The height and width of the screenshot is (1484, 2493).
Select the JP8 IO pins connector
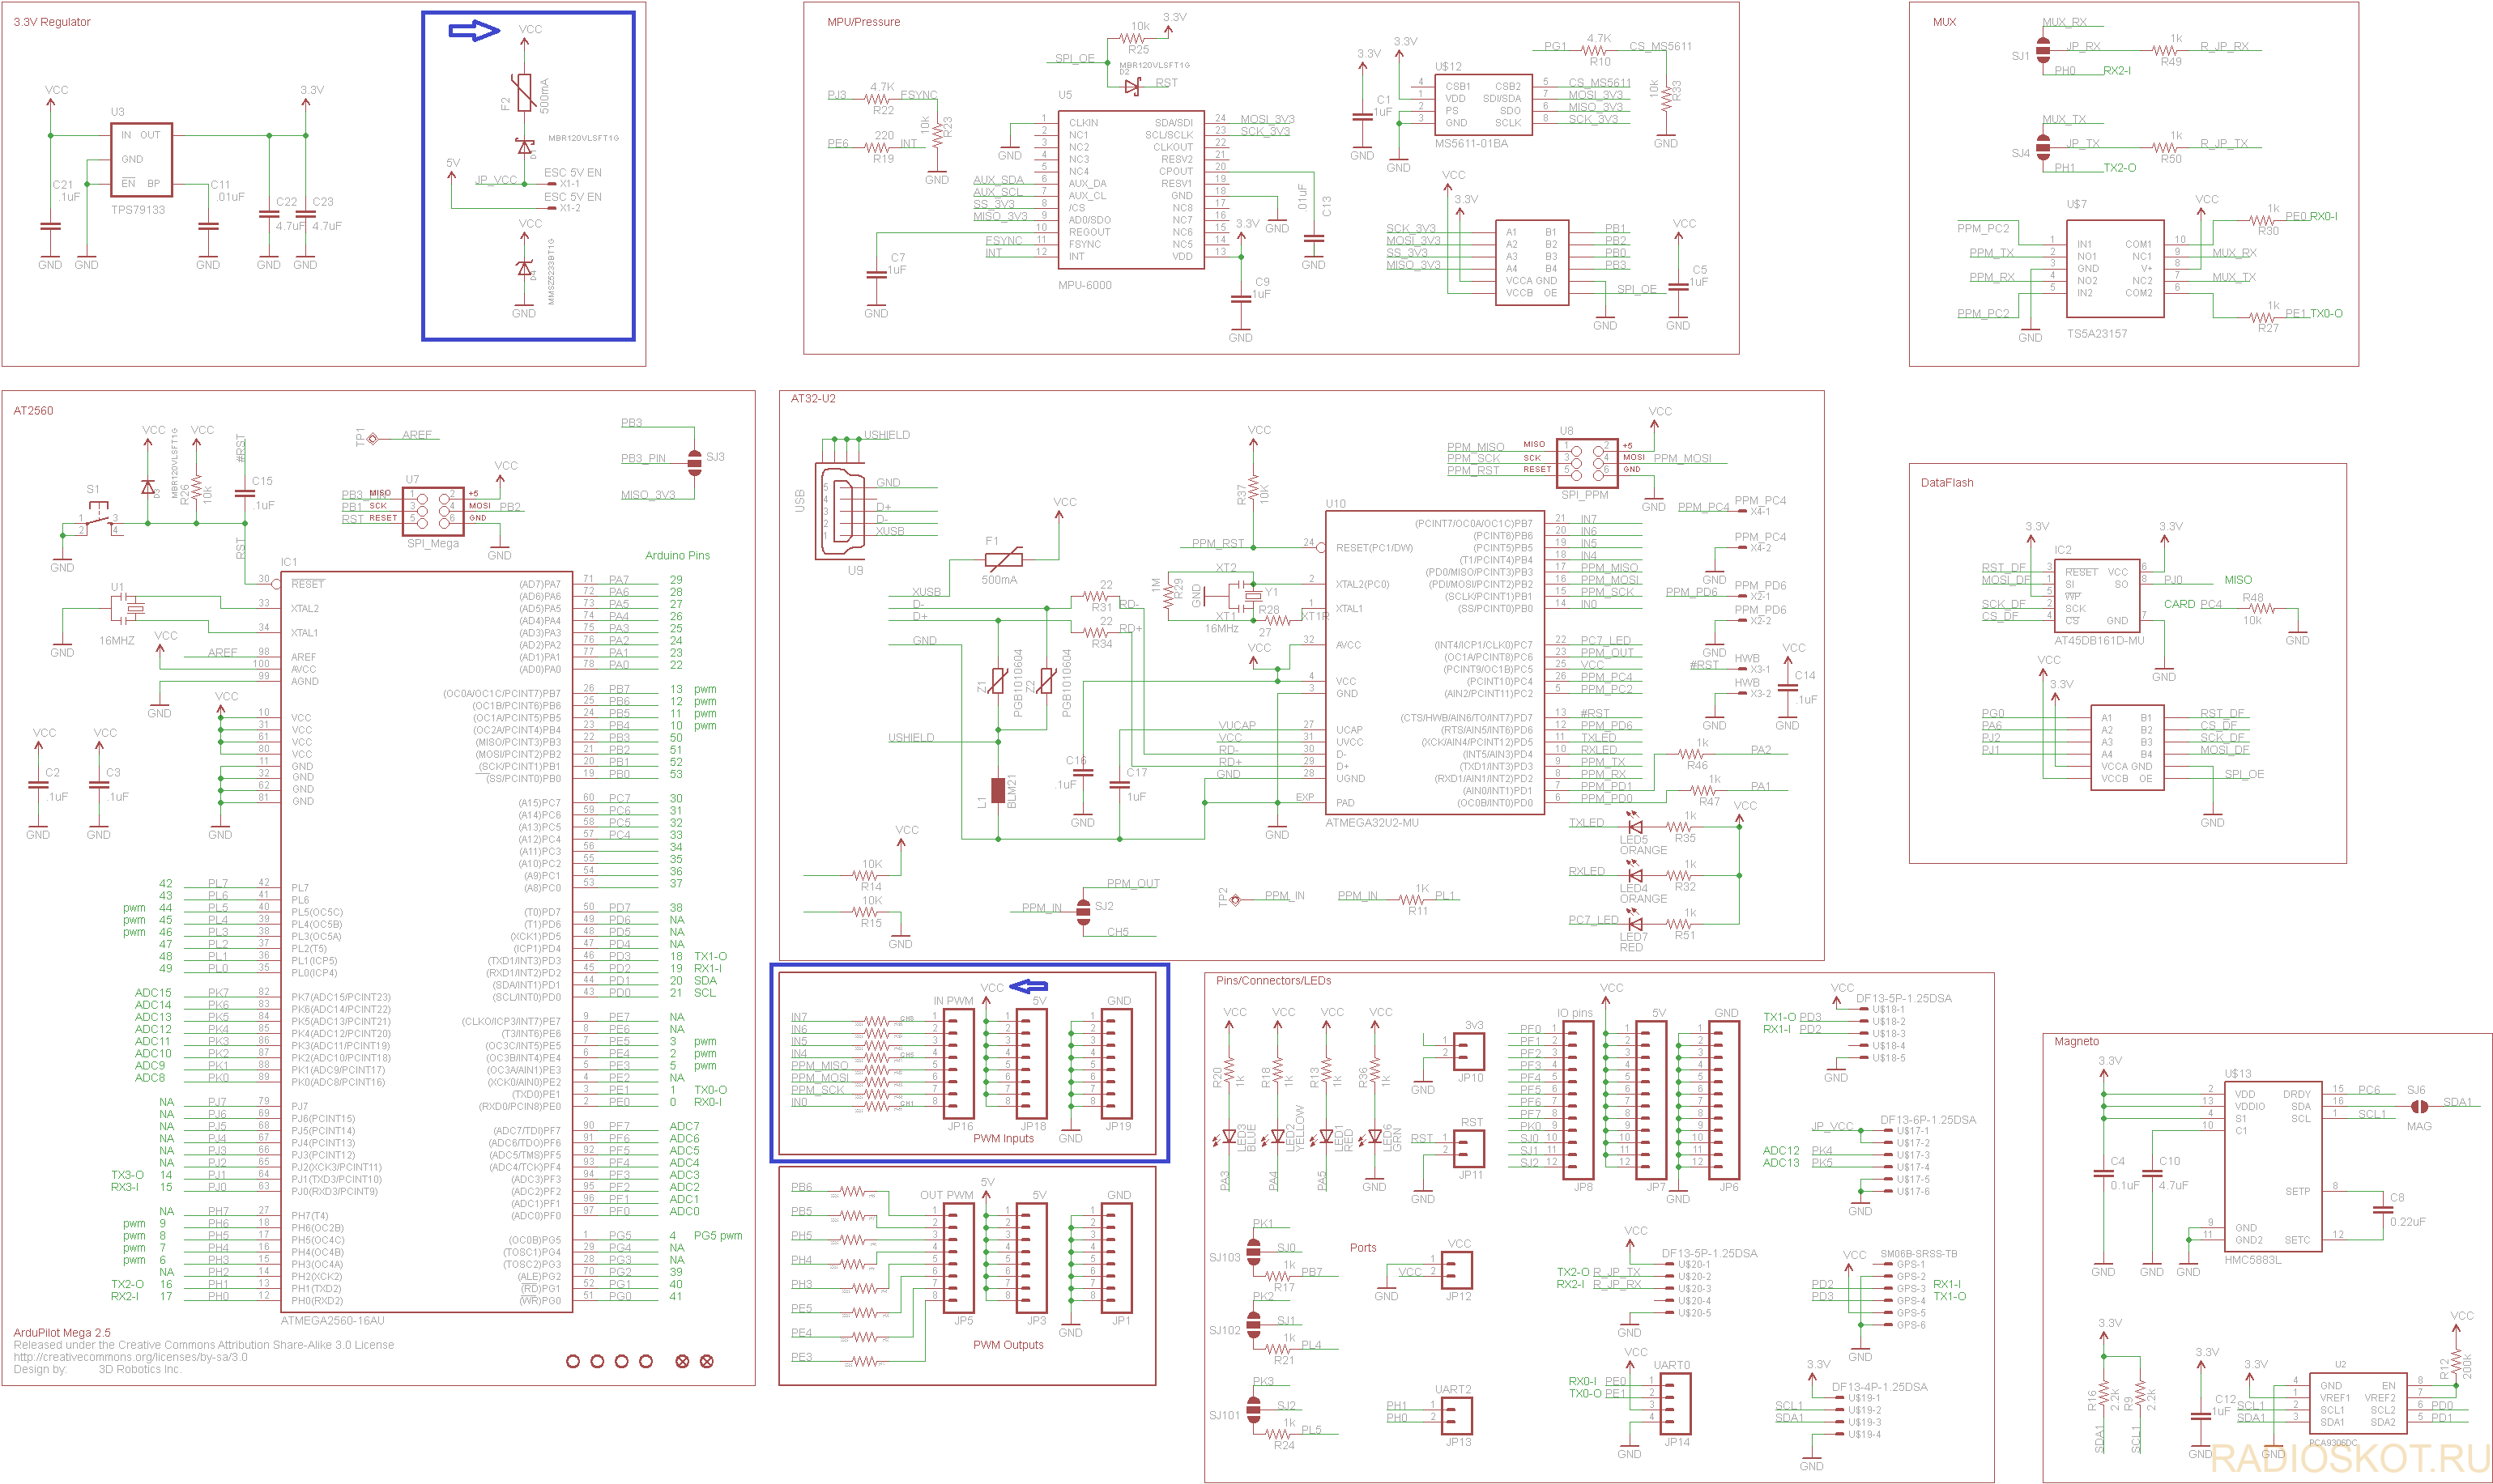(1578, 1100)
